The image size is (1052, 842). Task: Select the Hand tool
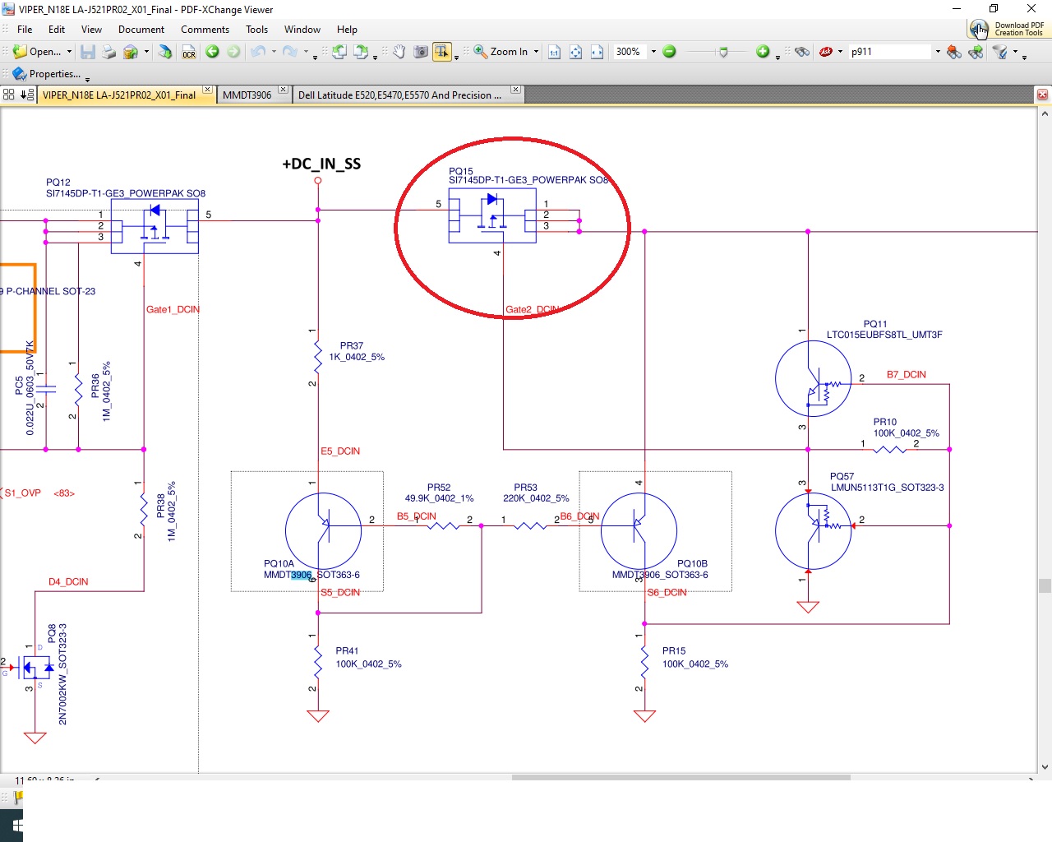point(399,52)
